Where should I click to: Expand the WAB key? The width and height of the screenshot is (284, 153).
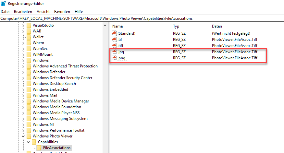(x=23, y=31)
